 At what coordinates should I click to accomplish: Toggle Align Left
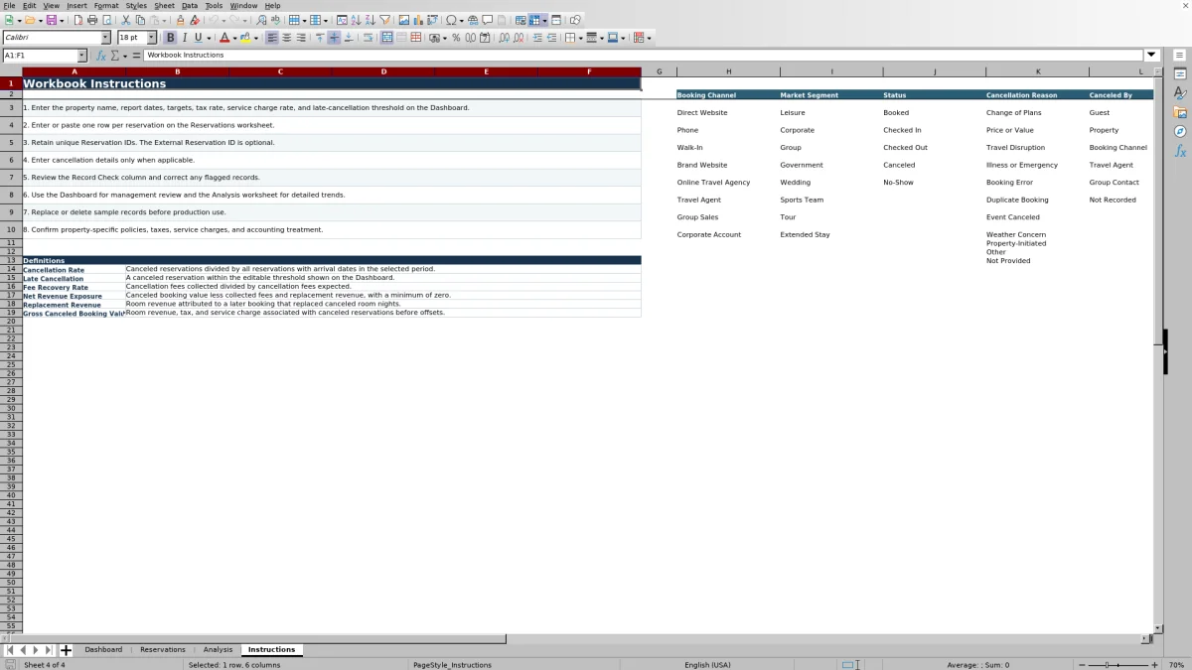[x=271, y=38]
